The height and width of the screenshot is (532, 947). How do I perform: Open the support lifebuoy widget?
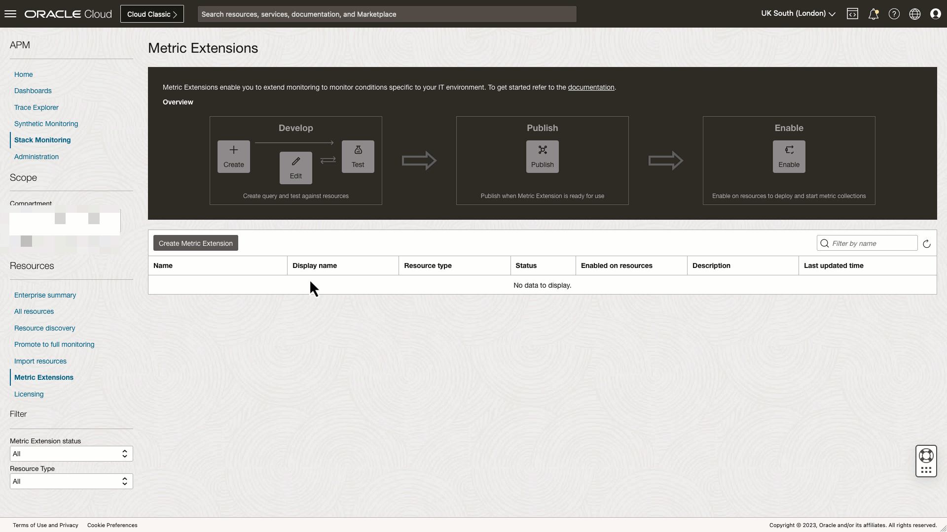click(926, 456)
